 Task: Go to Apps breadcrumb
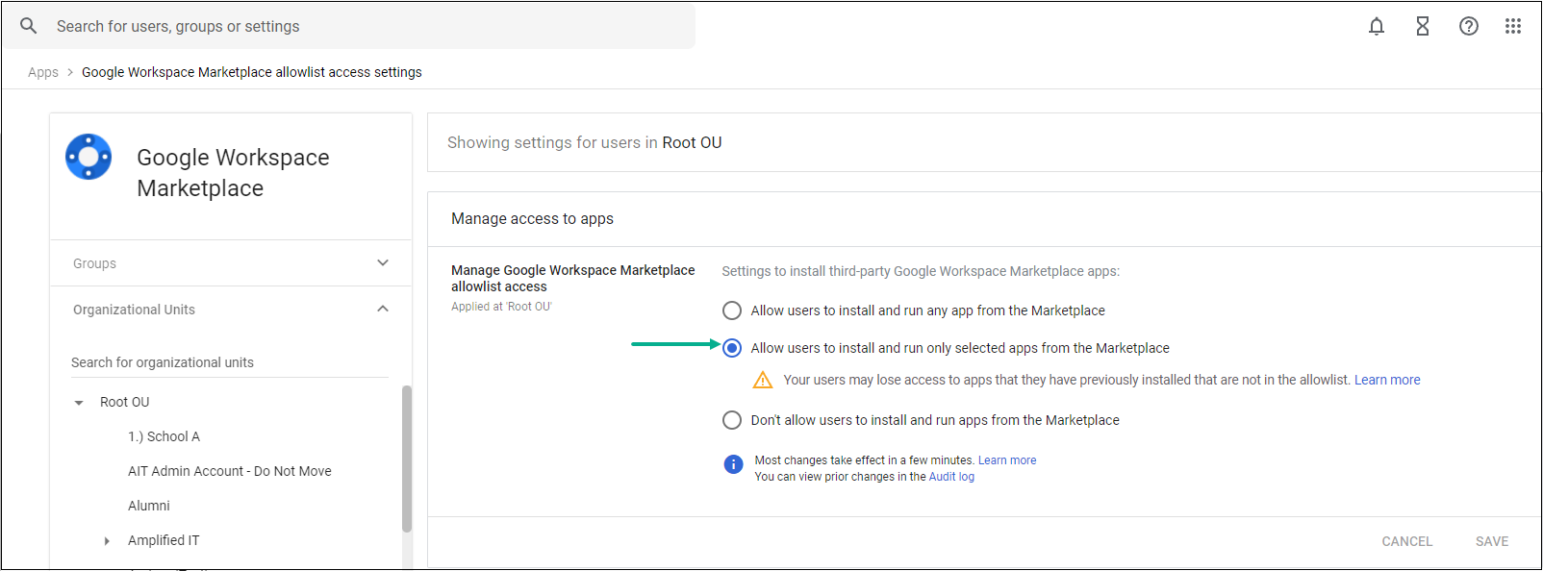43,72
